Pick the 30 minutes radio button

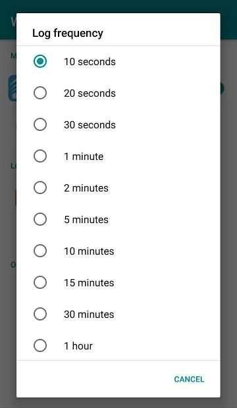(x=40, y=314)
